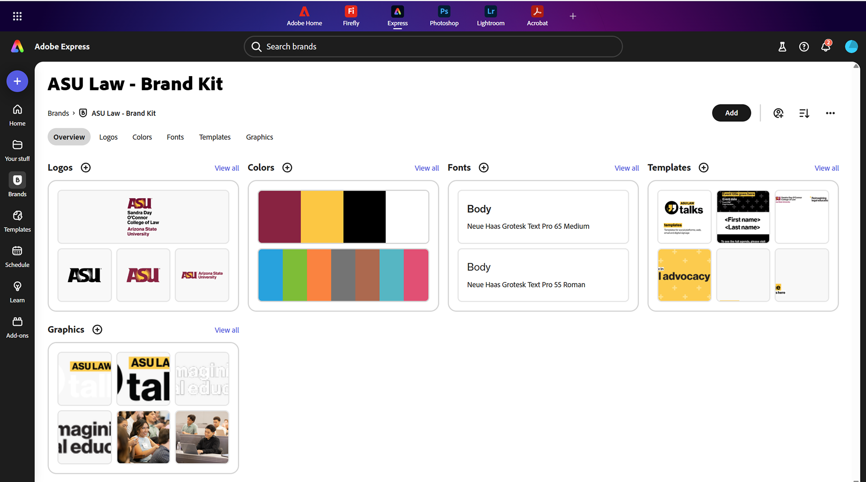The width and height of the screenshot is (866, 482).
Task: Add a new font with plus icon
Action: tap(484, 168)
